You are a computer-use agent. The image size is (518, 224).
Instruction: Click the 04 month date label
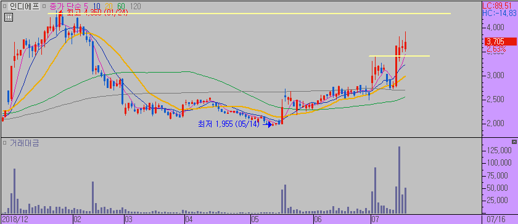(189, 219)
